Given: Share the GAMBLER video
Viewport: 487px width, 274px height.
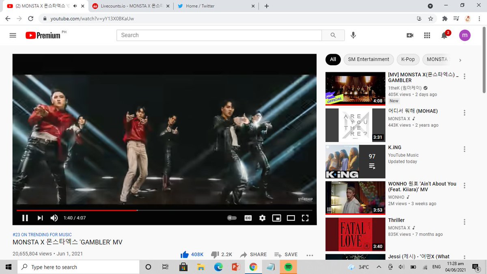Looking at the screenshot, I should click(x=253, y=255).
